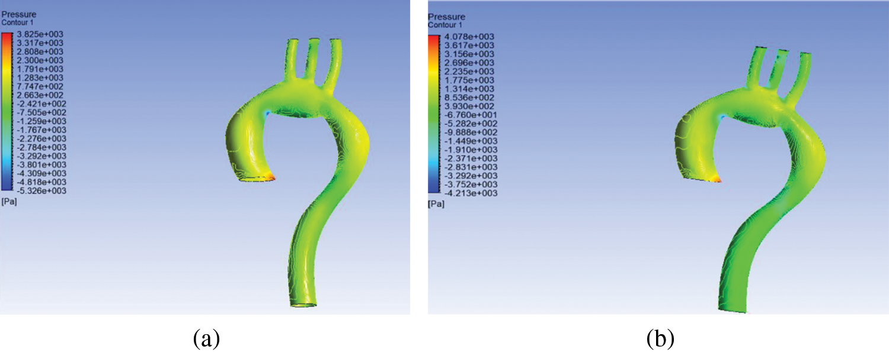Select the Contour 1 label in left plot
Screen dimensions: 889x359
(17, 22)
